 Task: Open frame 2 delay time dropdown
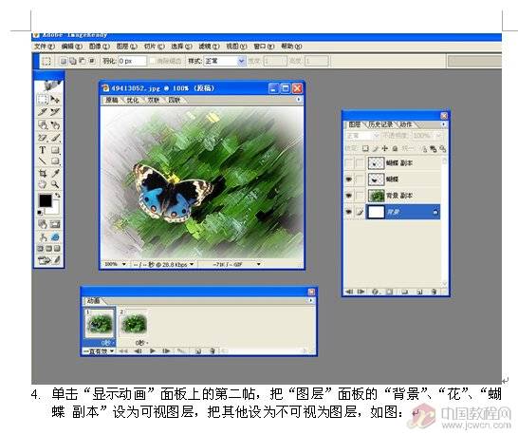(x=142, y=343)
